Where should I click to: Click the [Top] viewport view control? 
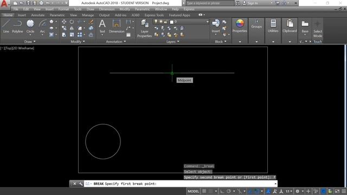(9, 48)
